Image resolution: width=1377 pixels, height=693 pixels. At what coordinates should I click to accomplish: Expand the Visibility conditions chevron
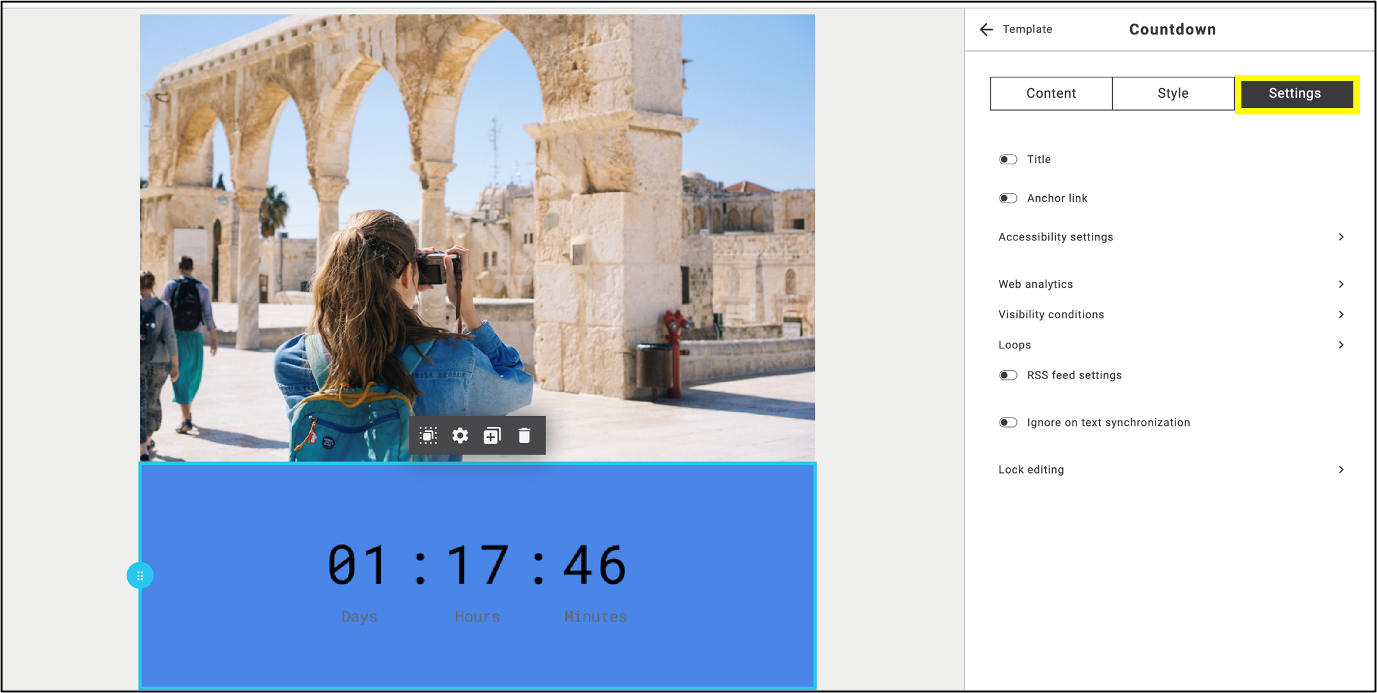coord(1341,315)
